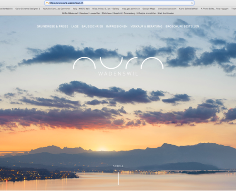Click Broschüre bestellen link
Image resolution: width=236 pixels, height=191 pixels.
pos(182,26)
